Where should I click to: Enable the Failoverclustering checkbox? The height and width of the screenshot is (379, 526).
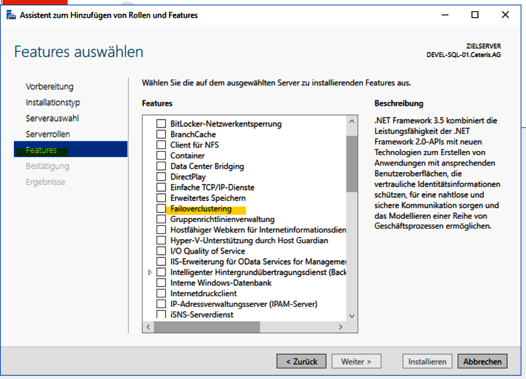pos(161,209)
